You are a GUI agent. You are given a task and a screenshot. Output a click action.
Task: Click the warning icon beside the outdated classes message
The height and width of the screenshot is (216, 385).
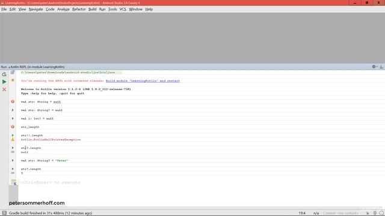pyautogui.click(x=13, y=80)
